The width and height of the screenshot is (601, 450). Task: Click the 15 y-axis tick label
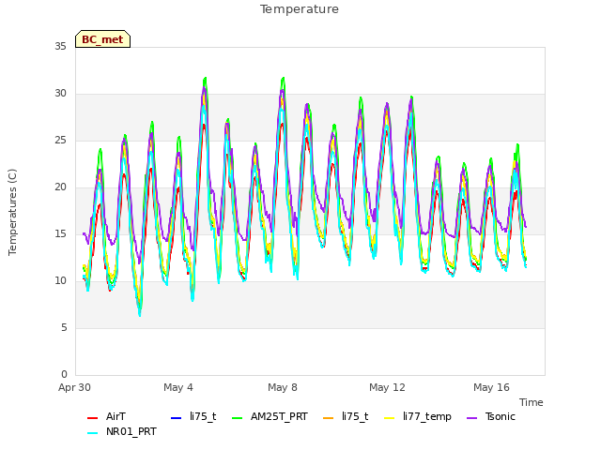tap(60, 234)
